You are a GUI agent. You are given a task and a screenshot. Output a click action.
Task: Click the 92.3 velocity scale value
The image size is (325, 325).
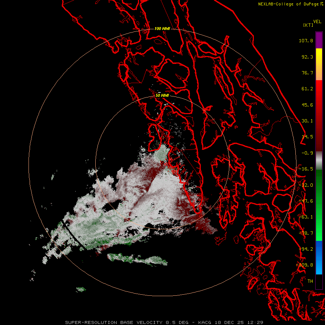[307, 57]
